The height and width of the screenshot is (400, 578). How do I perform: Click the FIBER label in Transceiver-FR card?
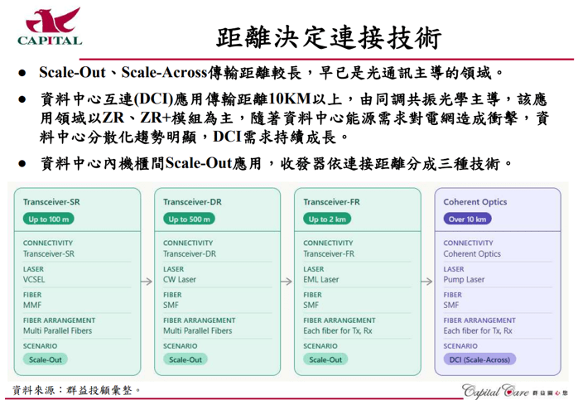pos(312,295)
